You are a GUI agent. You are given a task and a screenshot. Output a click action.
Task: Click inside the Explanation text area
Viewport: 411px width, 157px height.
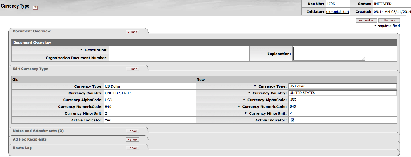[329, 54]
